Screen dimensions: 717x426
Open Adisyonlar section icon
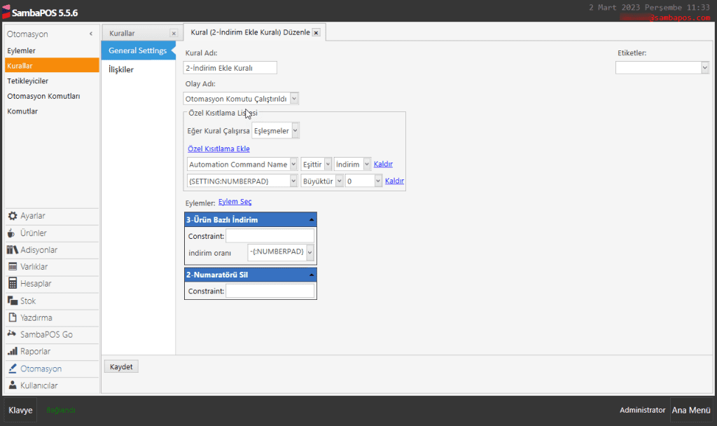tap(13, 249)
